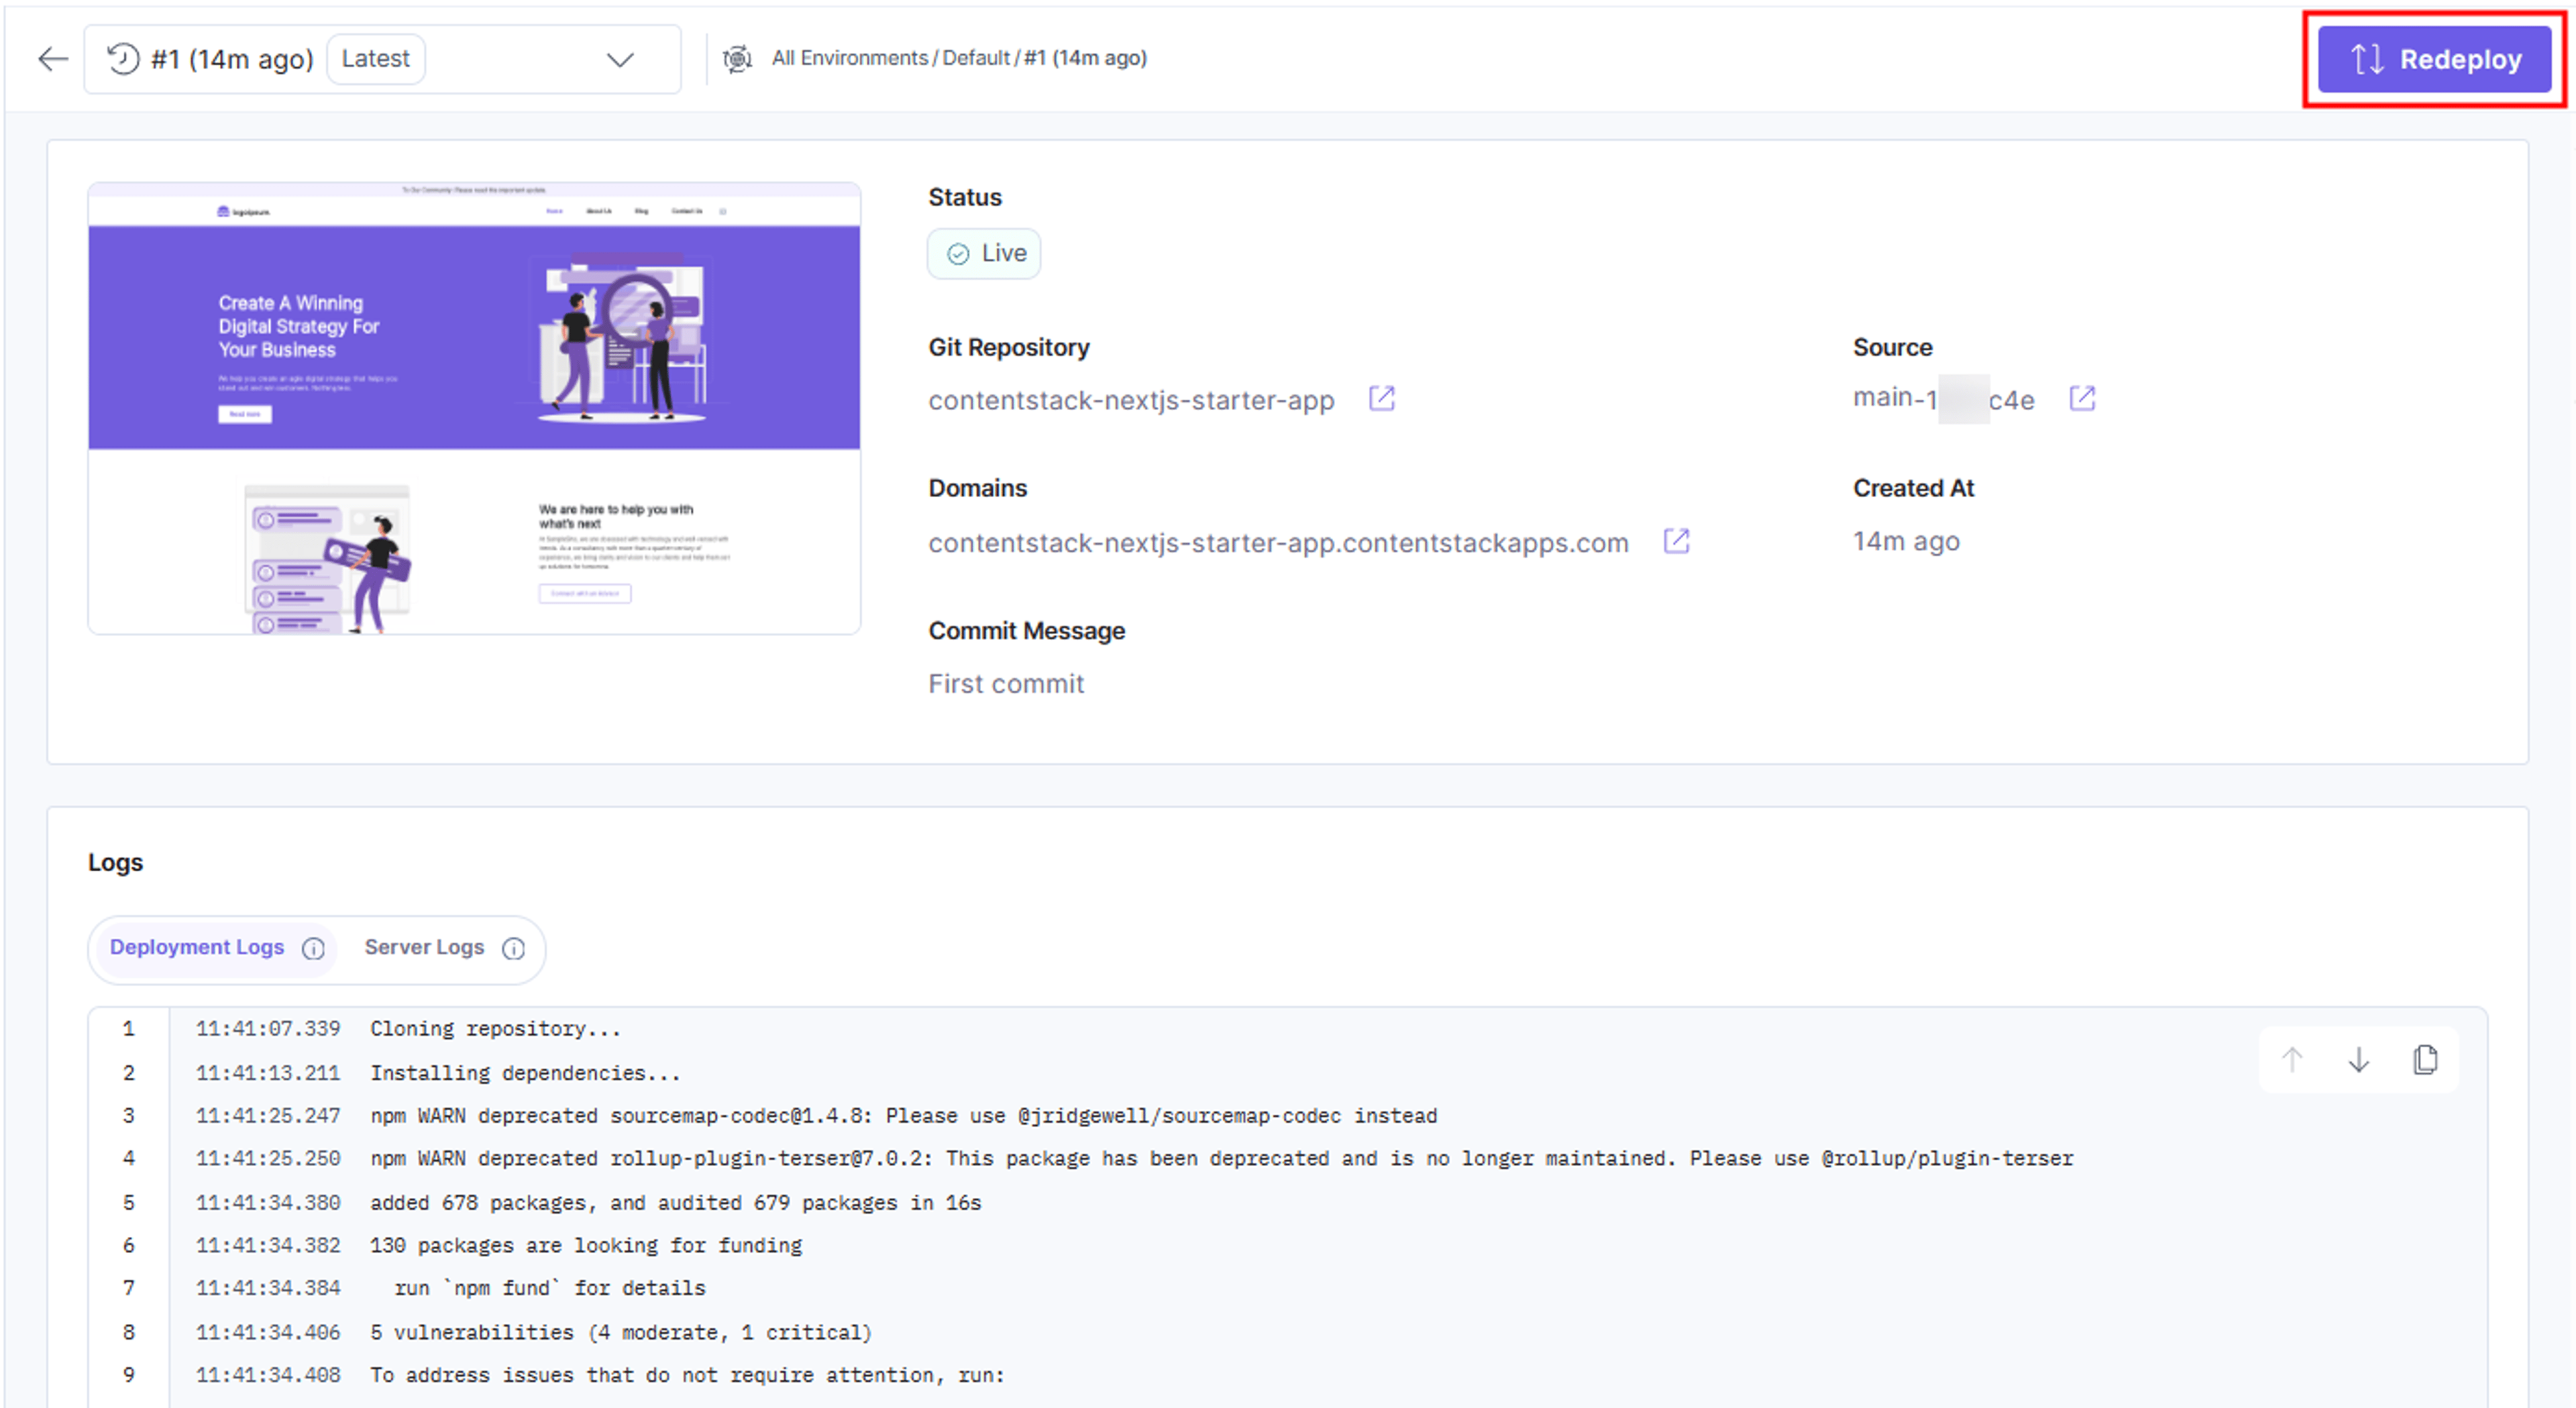Open Default breadcrumb link

(x=976, y=58)
